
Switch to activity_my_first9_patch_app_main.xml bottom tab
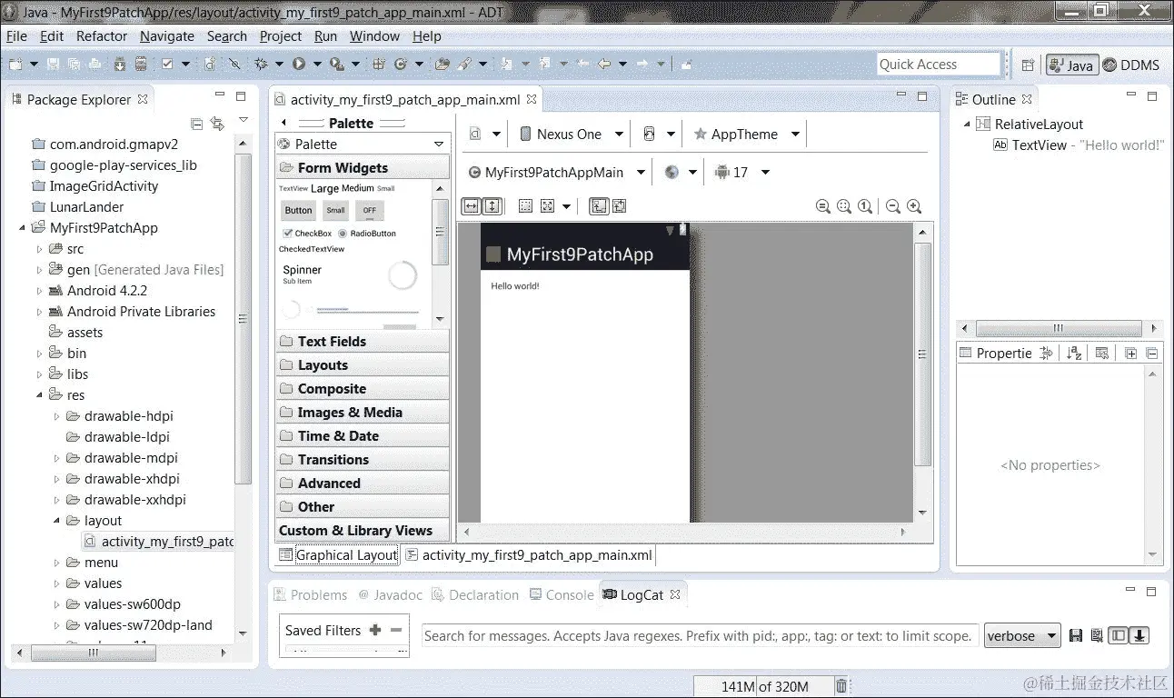click(x=529, y=554)
